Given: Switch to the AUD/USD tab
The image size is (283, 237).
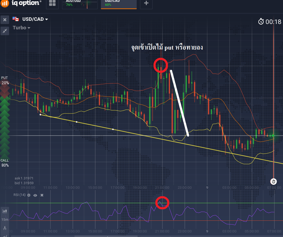Looking at the screenshot, I should coord(80,3).
